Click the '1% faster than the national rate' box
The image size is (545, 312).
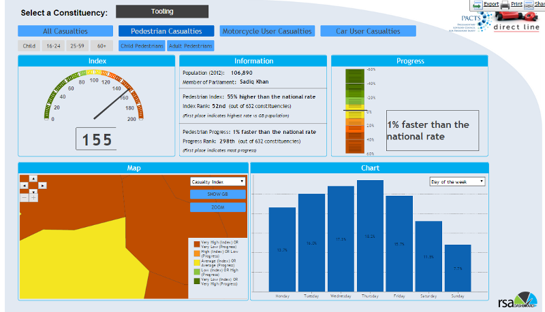click(x=433, y=131)
